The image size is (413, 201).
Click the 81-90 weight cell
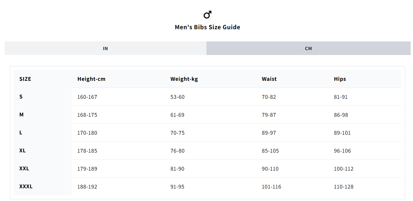pos(177,169)
